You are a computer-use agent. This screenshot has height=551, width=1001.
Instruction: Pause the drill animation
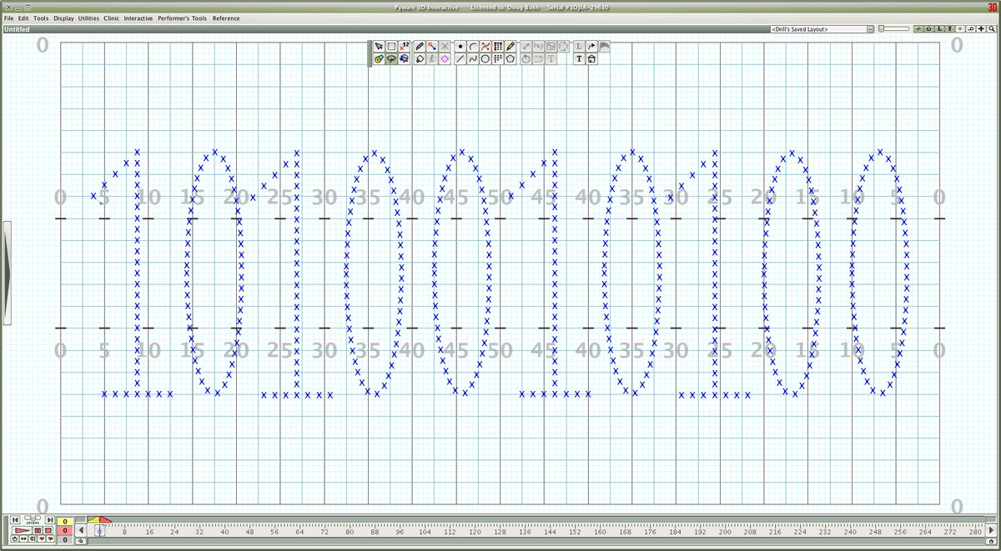[x=38, y=530]
